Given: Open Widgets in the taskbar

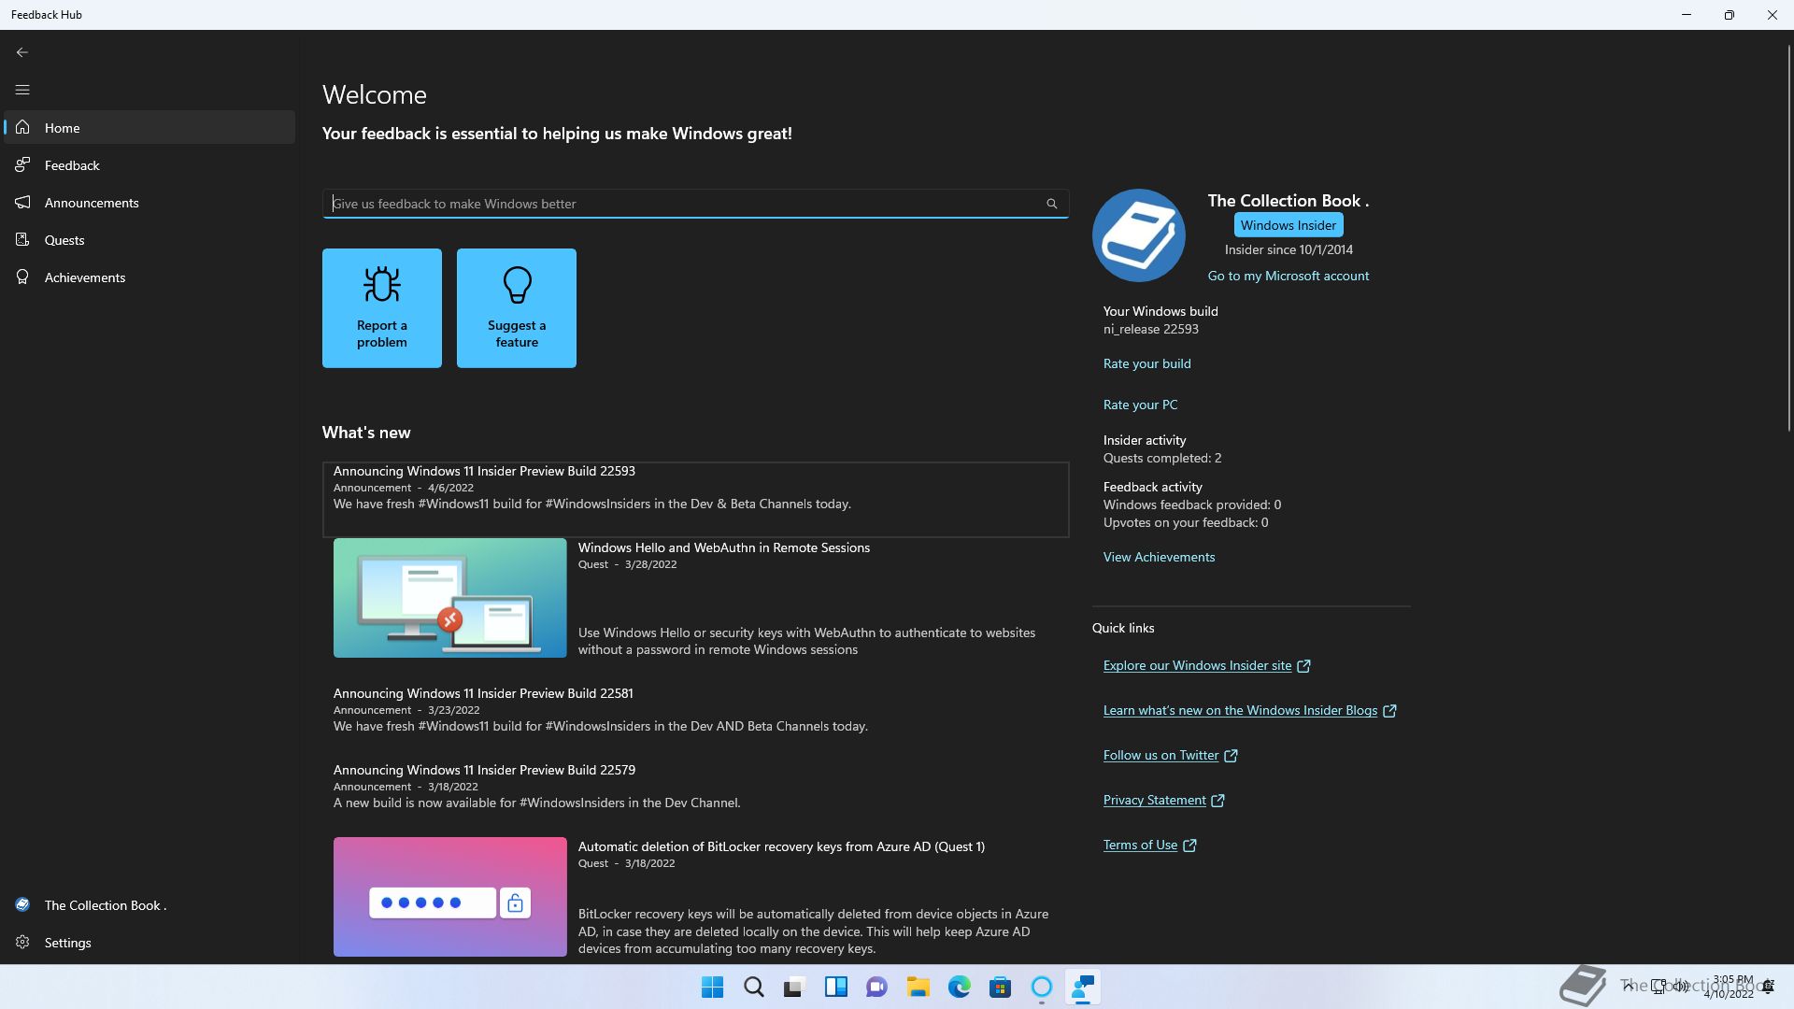Looking at the screenshot, I should [836, 988].
